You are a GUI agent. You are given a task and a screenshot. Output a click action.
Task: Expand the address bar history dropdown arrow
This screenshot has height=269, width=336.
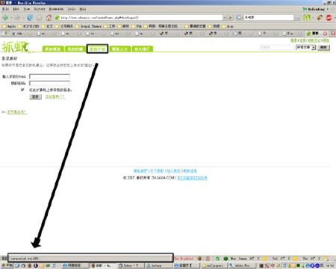coord(225,18)
